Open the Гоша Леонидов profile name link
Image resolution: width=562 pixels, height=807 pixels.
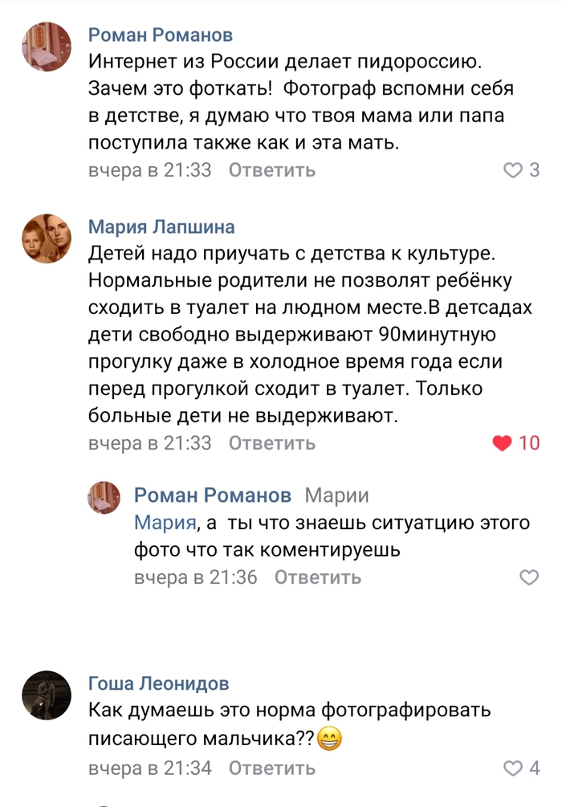coord(159,683)
